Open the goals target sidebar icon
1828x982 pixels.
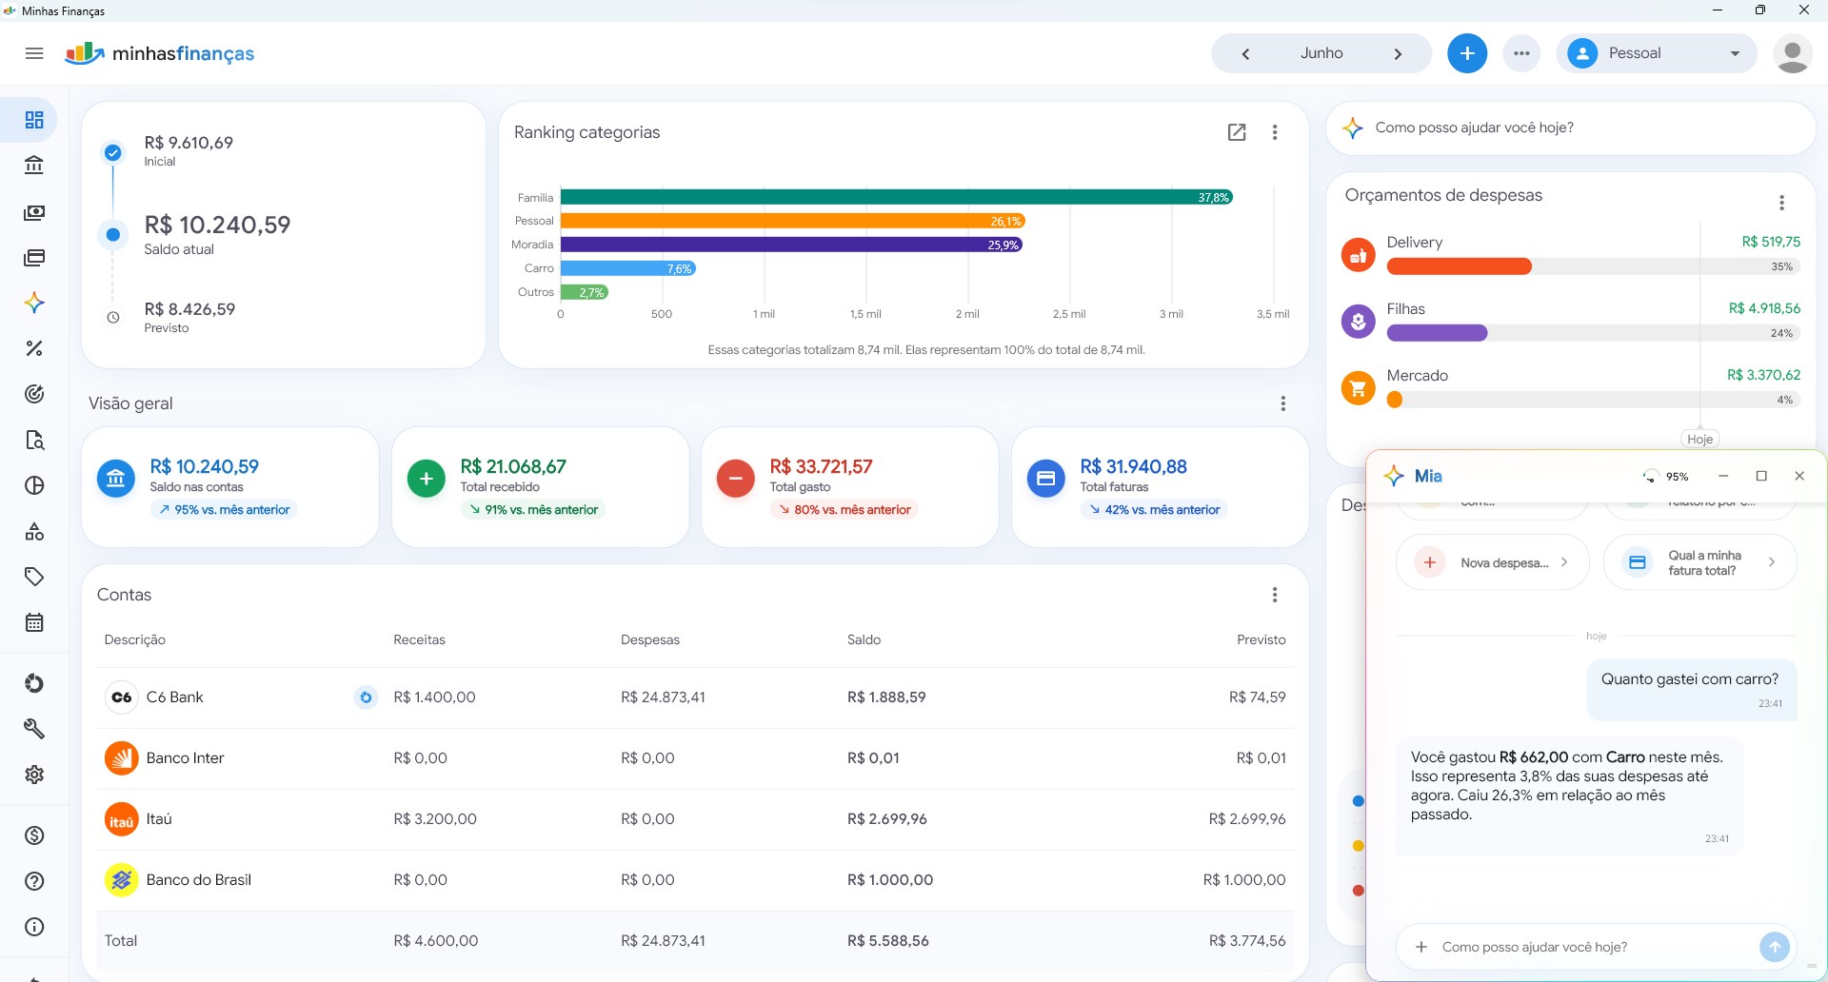34,394
